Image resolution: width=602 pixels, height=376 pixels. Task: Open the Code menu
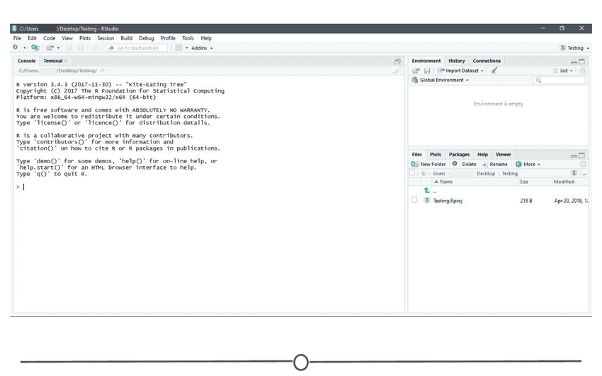(x=49, y=38)
